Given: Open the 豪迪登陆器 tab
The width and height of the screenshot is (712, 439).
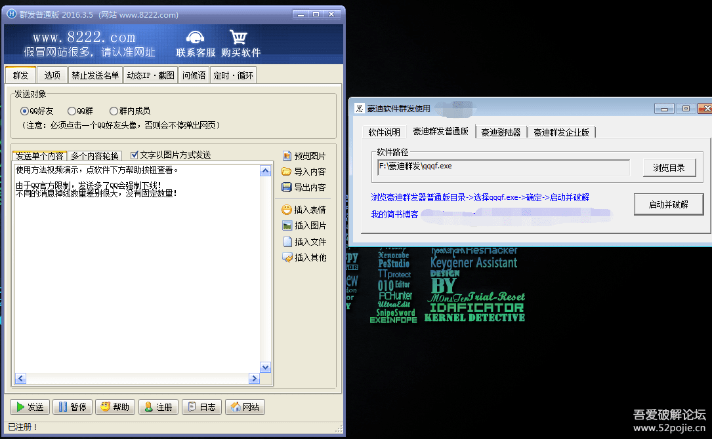Looking at the screenshot, I should [x=501, y=132].
